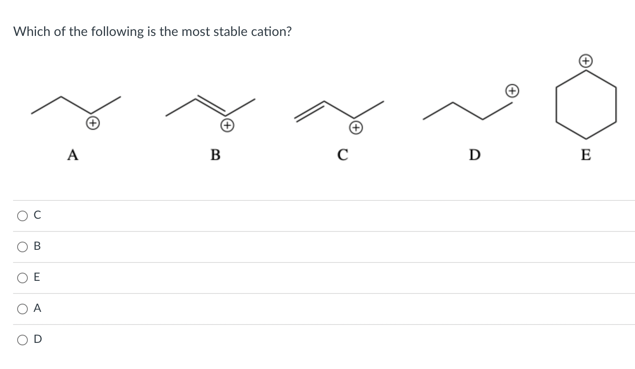Click the plus charge symbol on structure E
635x369 pixels.
tap(585, 61)
